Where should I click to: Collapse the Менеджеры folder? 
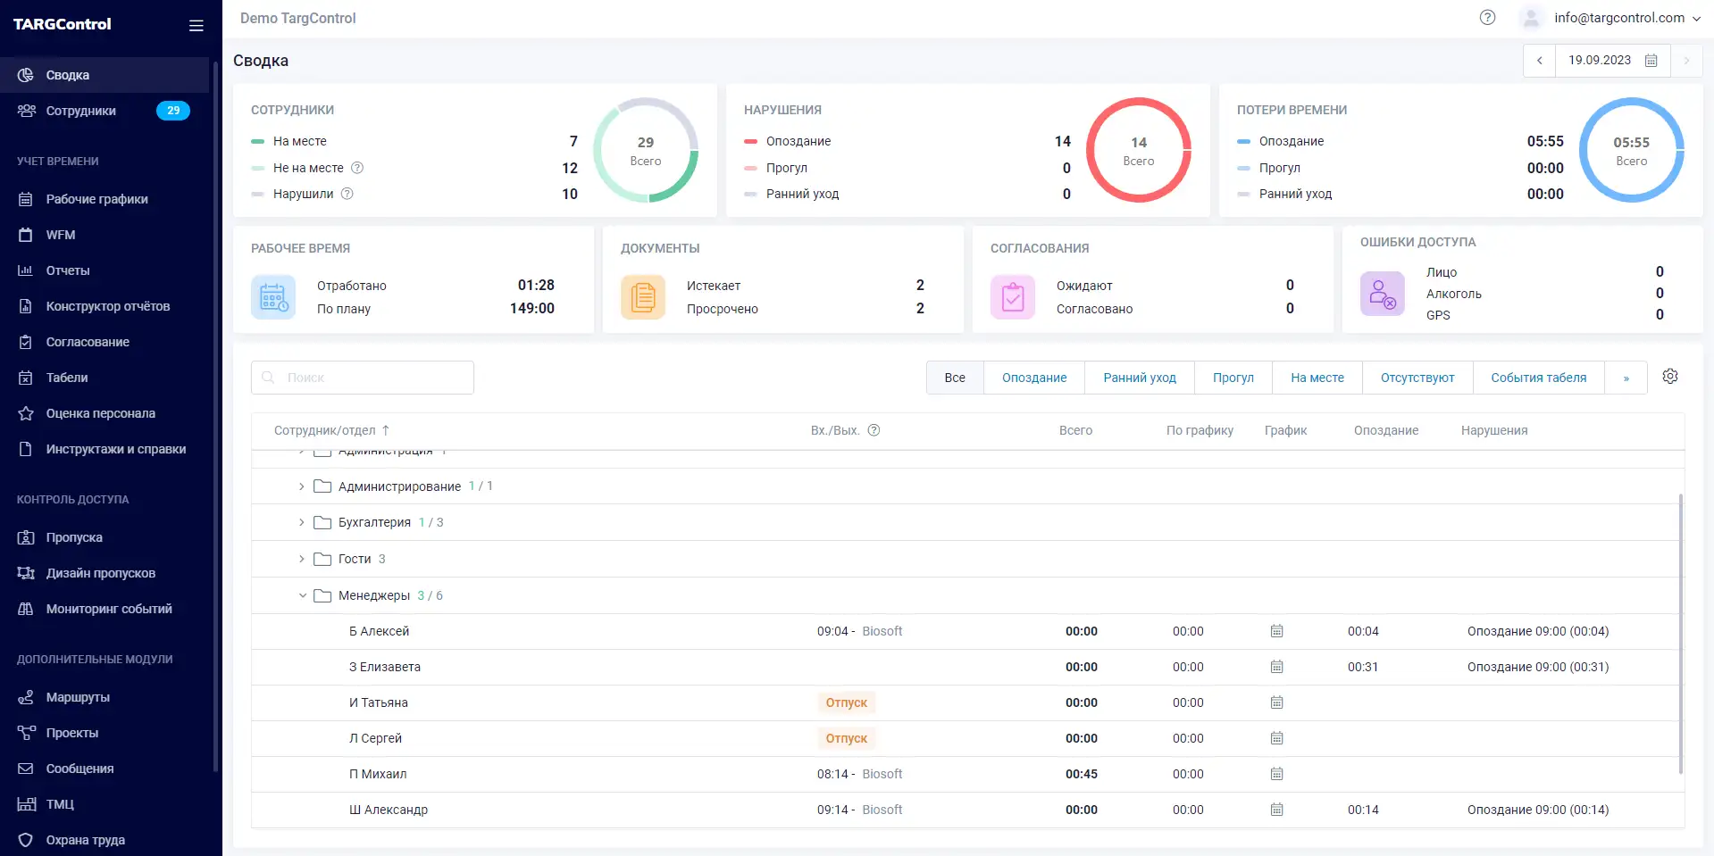coord(302,595)
